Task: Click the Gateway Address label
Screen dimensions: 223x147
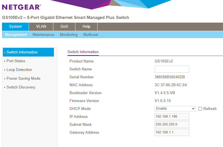Action: 84,132
